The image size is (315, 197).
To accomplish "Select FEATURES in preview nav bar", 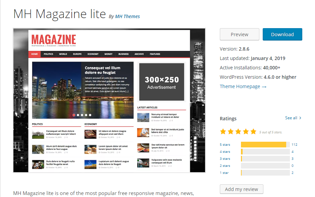I will (x=155, y=54).
